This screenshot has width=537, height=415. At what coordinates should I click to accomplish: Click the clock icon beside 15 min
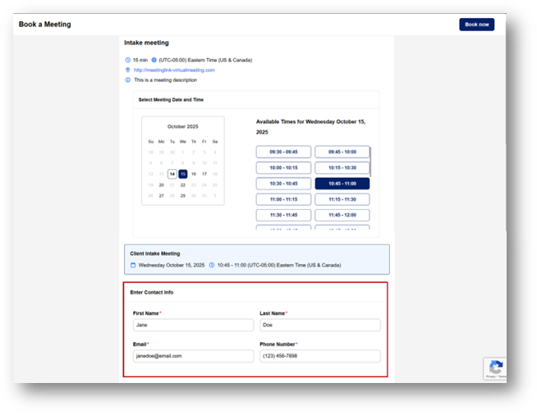[128, 60]
